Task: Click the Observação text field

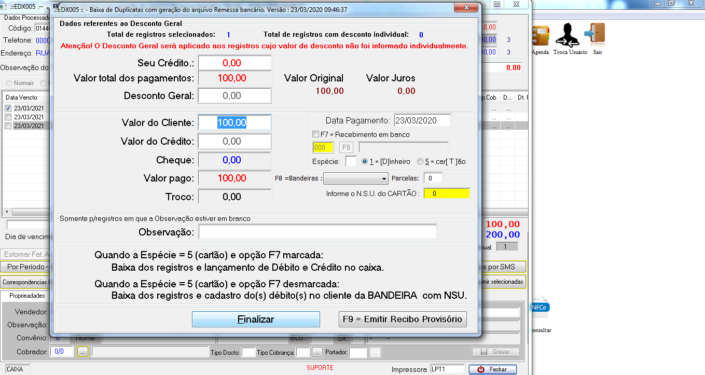Action: tap(317, 232)
